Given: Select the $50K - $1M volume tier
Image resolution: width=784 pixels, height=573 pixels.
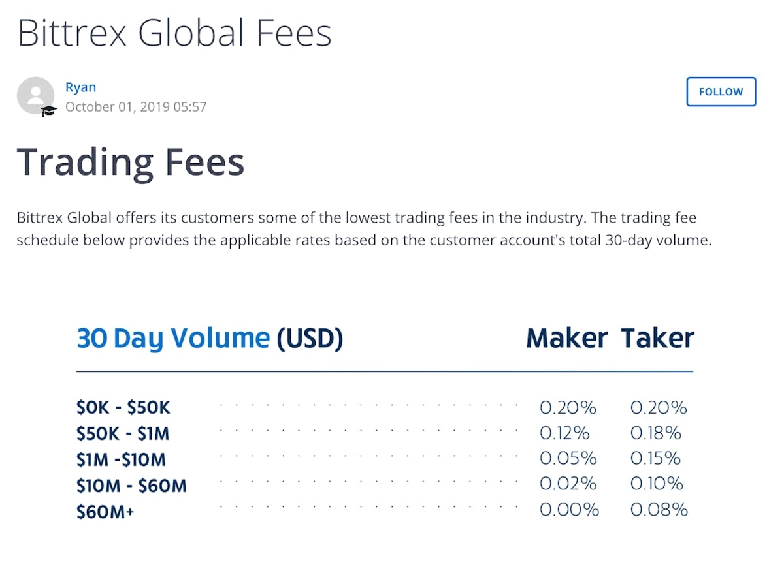Looking at the screenshot, I should pyautogui.click(x=123, y=433).
